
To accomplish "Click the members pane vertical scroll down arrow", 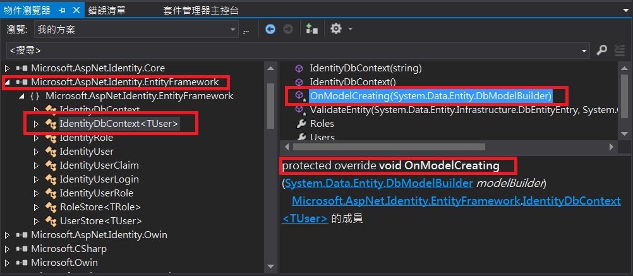I will (x=625, y=133).
